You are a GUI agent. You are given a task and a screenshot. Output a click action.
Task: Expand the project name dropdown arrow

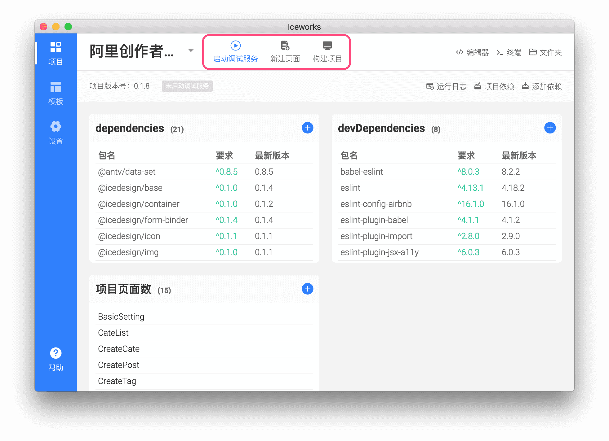[x=191, y=50]
